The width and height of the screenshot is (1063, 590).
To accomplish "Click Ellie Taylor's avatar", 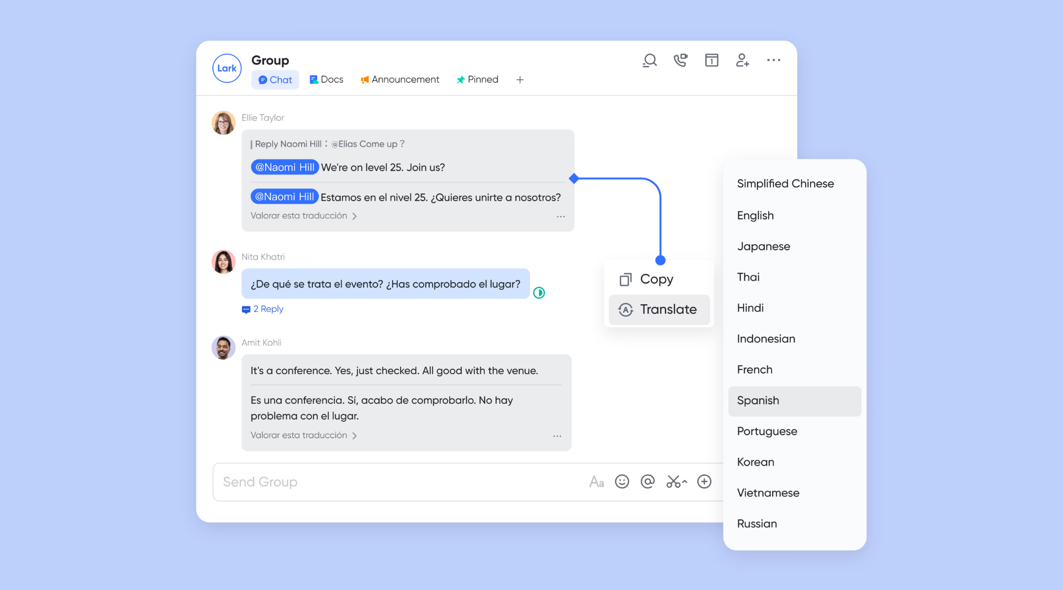I will tap(223, 122).
